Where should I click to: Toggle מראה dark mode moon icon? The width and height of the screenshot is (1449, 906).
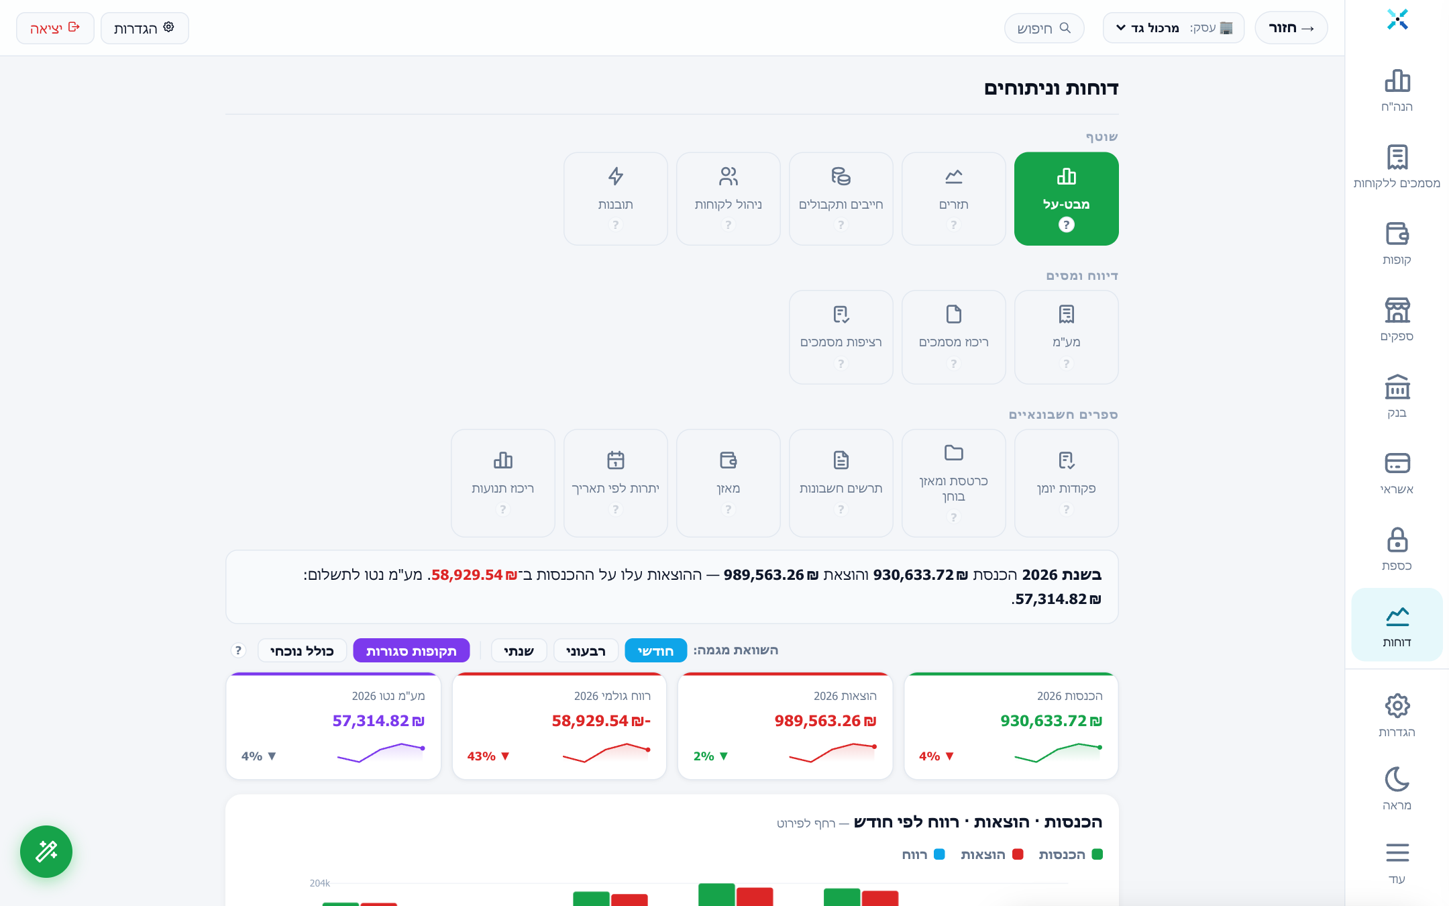[1397, 789]
